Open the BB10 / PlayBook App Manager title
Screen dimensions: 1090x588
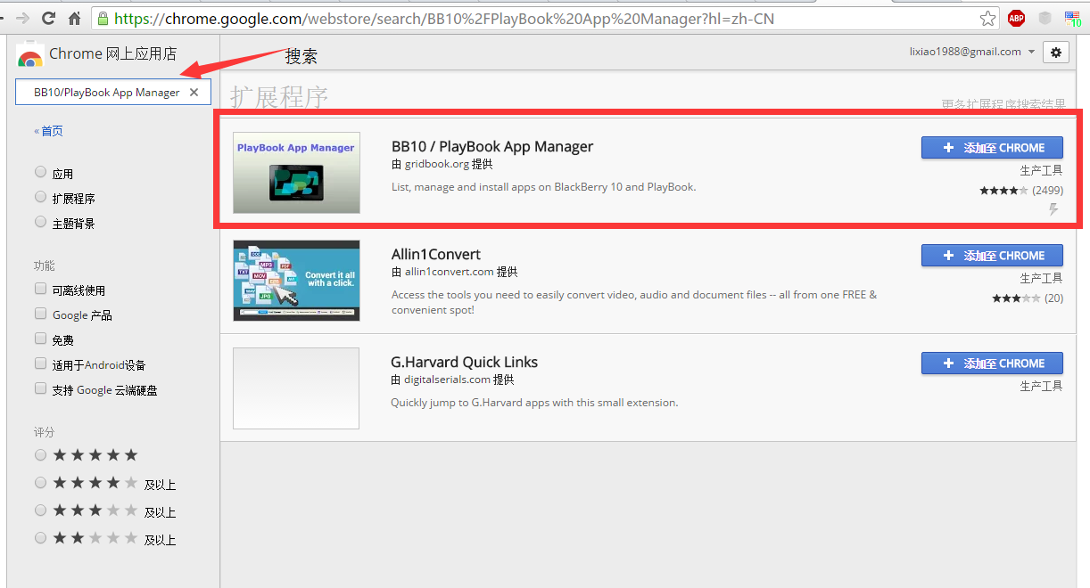point(492,146)
